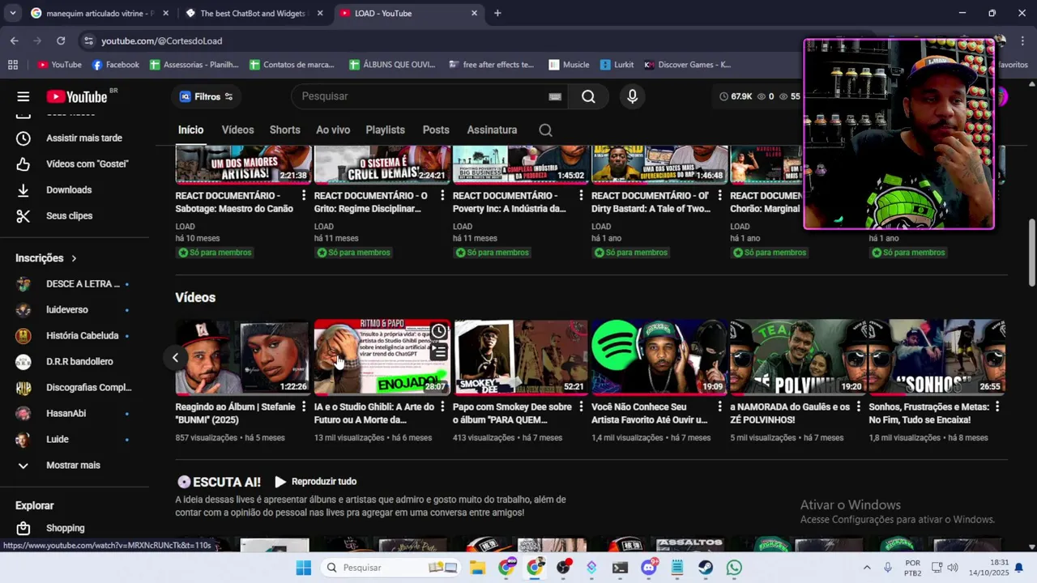The width and height of the screenshot is (1037, 583).
Task: Reload the page
Action: 61,40
